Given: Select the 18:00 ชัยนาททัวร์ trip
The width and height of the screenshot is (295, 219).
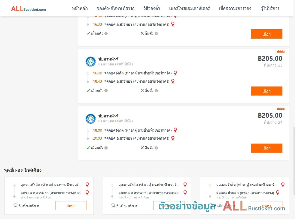Looking at the screenshot, I should [266, 148].
